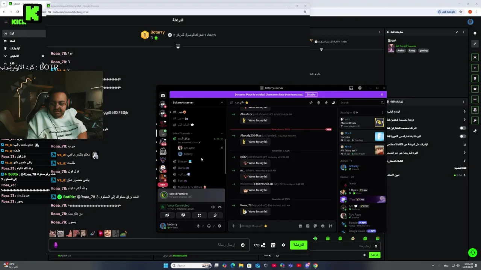
Task: Click Kick popout chat message field
Action: pyautogui.click(x=148, y=245)
